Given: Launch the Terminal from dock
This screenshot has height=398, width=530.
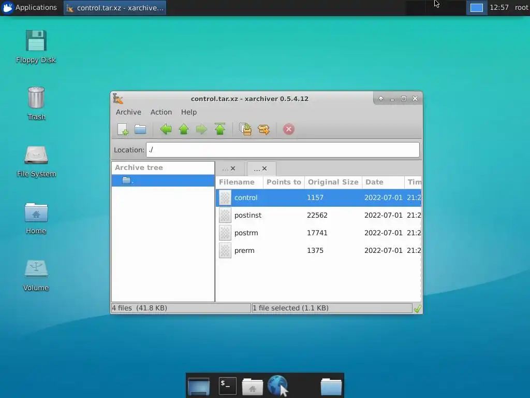Looking at the screenshot, I should click(x=228, y=386).
